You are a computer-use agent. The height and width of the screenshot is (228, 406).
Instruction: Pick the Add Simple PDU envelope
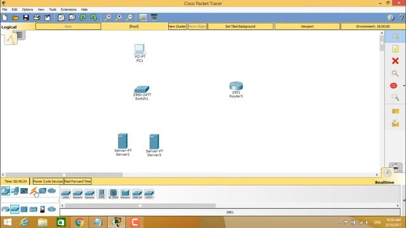(395, 111)
